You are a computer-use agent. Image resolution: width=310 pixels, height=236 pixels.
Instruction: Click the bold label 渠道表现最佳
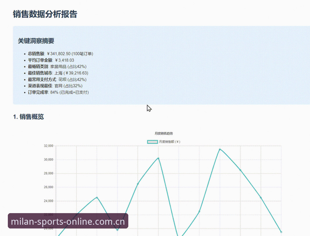pos(40,86)
